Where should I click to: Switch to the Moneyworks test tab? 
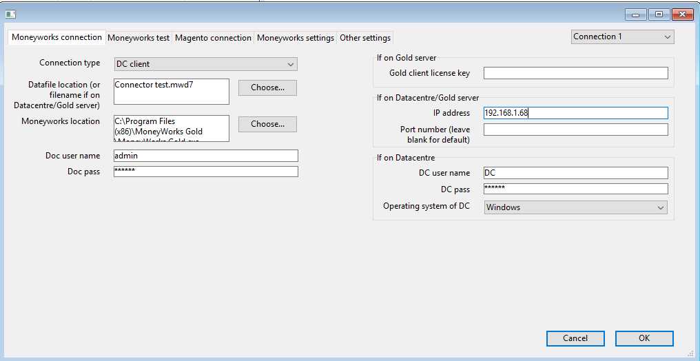(x=138, y=39)
